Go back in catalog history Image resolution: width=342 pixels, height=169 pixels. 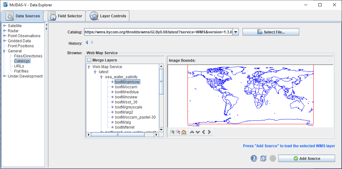pos(87,43)
